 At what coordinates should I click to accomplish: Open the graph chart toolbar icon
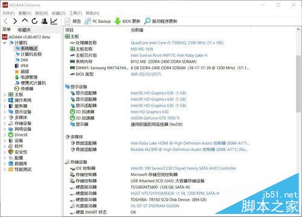point(54,21)
